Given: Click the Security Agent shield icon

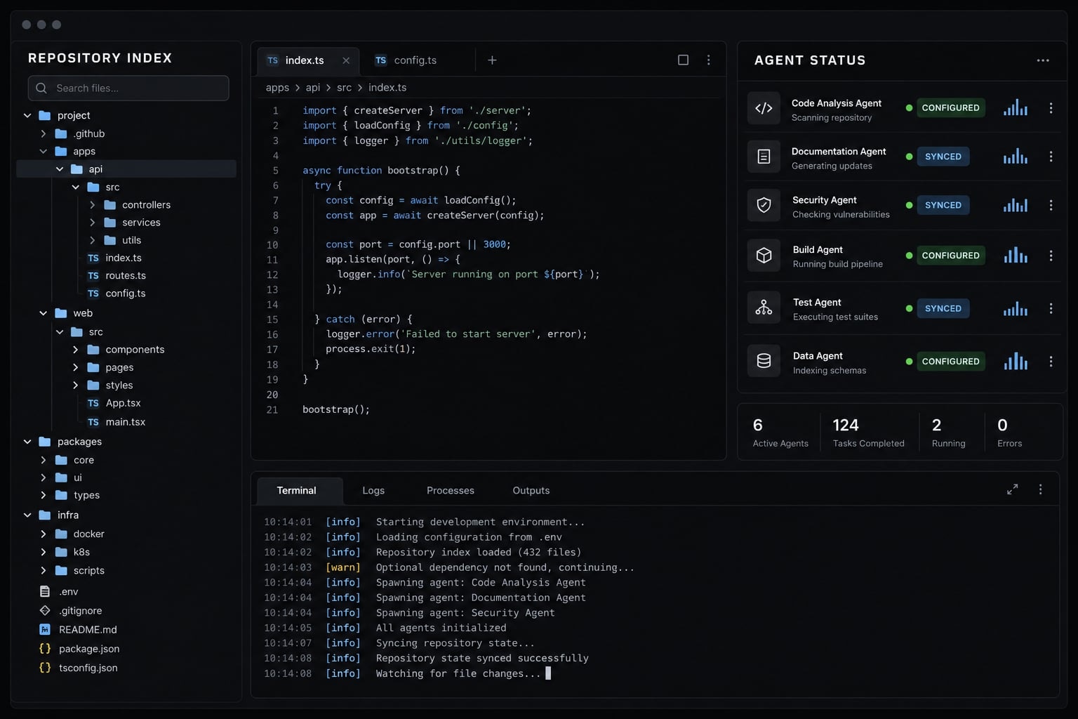Looking at the screenshot, I should click(764, 205).
